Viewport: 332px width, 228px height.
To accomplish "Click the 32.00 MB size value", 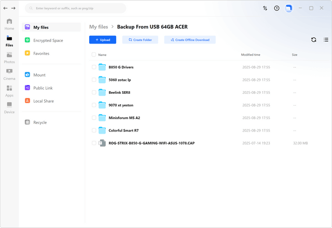I will coord(300,143).
